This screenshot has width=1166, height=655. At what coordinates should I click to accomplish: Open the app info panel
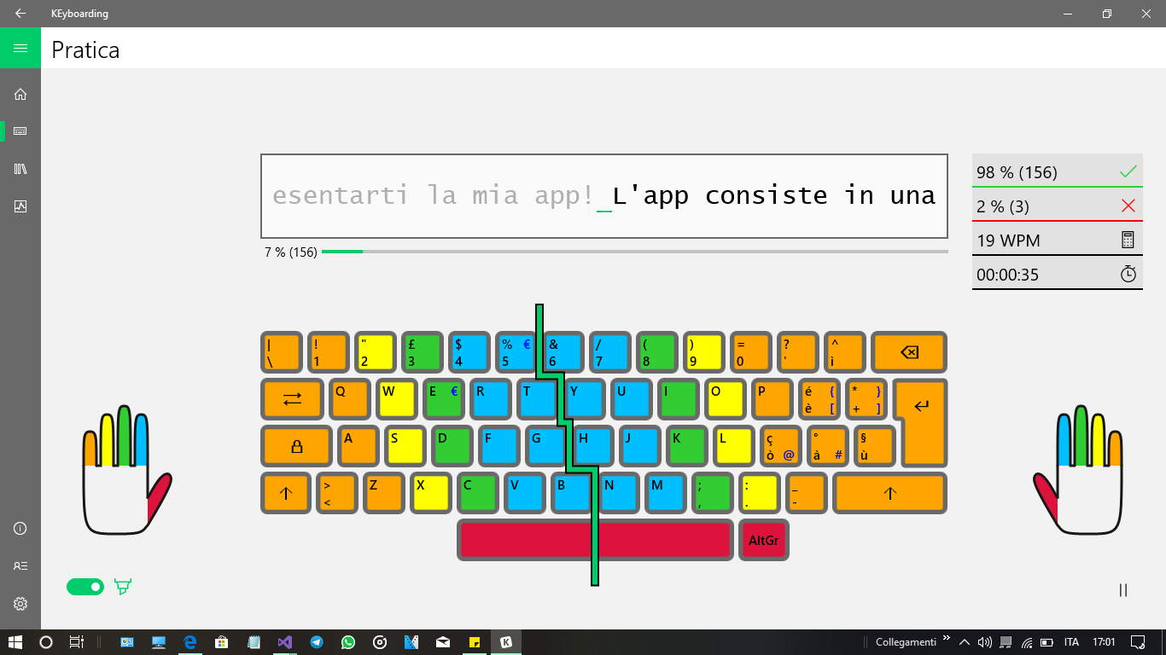pyautogui.click(x=20, y=528)
